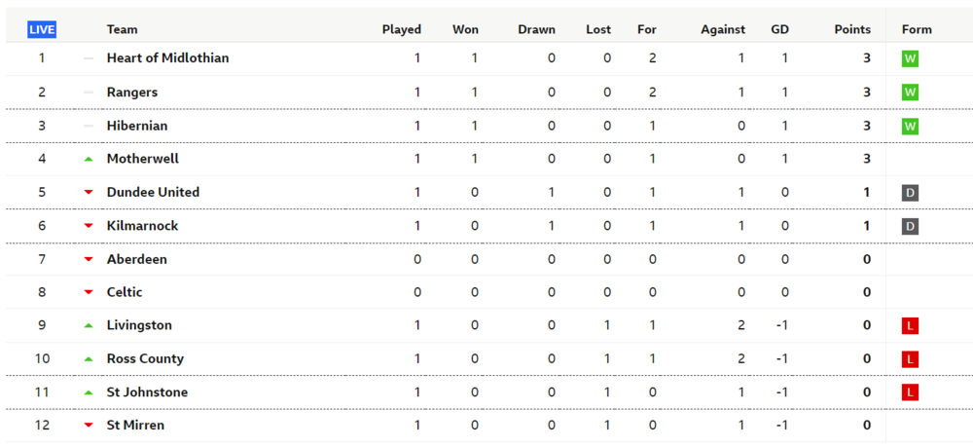Image resolution: width=973 pixels, height=447 pixels.
Task: Click Dundee United's grey D form icon
Action: coord(910,193)
